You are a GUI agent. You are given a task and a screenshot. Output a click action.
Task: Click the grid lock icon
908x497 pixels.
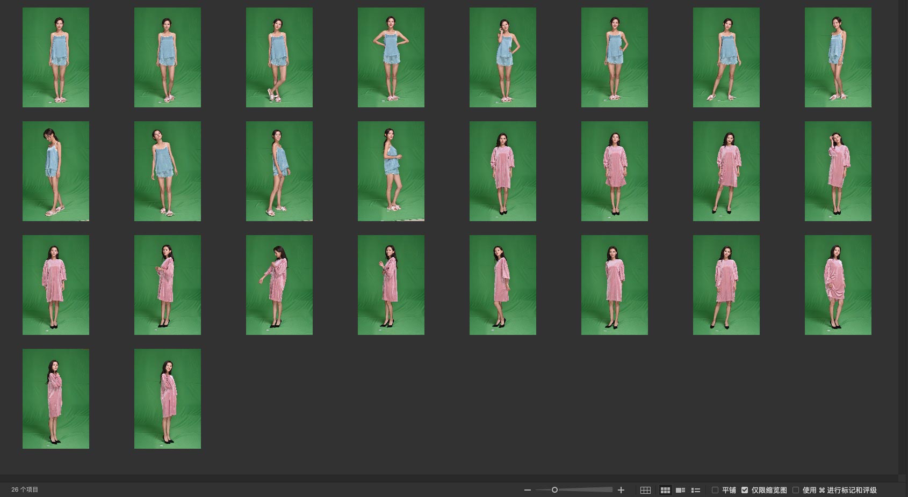coord(645,490)
